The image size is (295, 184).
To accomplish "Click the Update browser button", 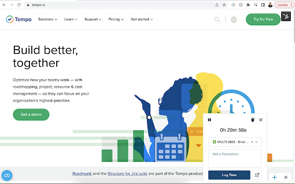I will coord(284,5).
